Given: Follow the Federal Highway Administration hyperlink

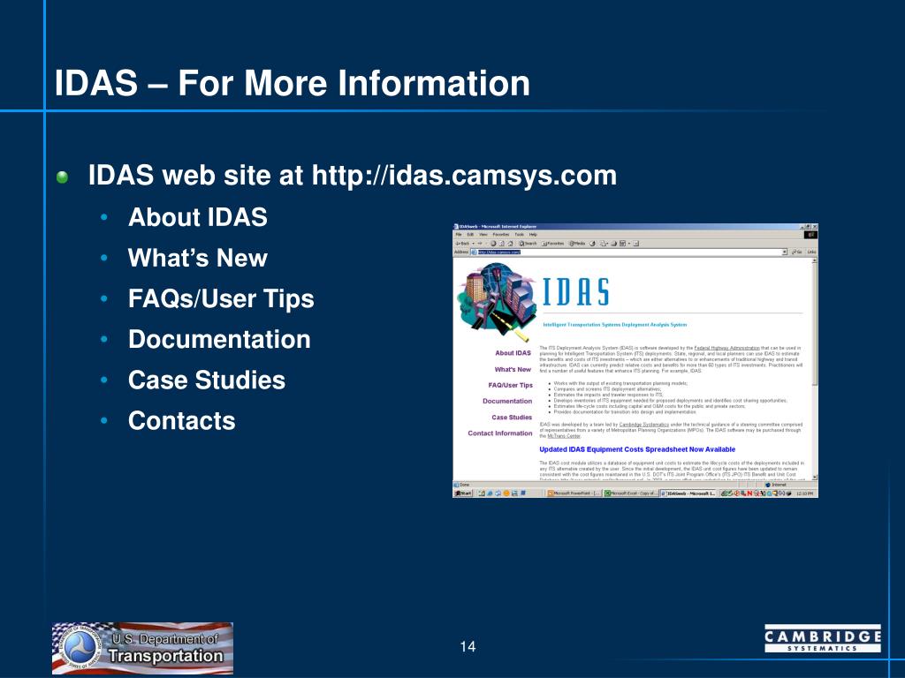Looking at the screenshot, I should click(x=726, y=348).
